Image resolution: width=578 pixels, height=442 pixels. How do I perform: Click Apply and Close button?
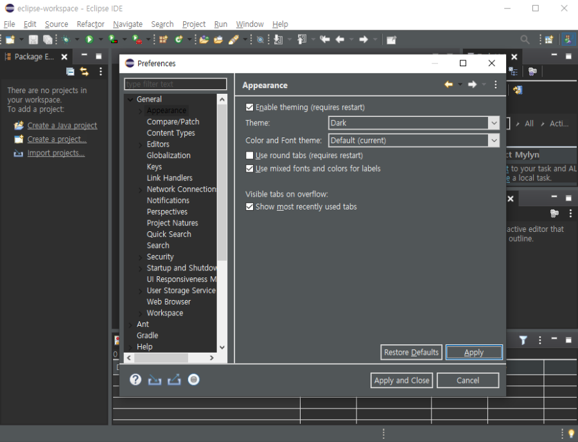click(401, 380)
